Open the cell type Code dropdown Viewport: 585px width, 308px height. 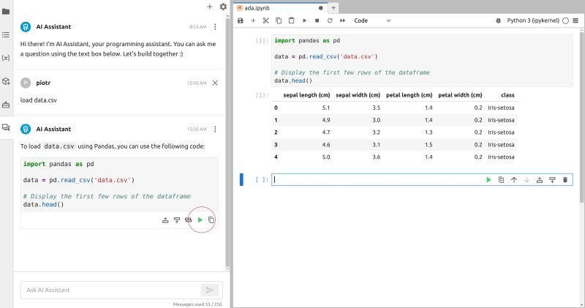(x=372, y=20)
